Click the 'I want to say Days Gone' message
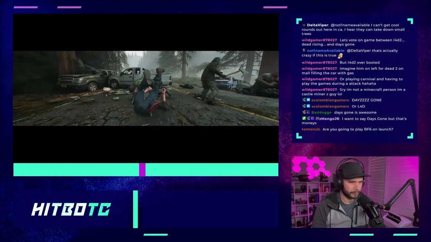431x242 pixels. pos(354,121)
